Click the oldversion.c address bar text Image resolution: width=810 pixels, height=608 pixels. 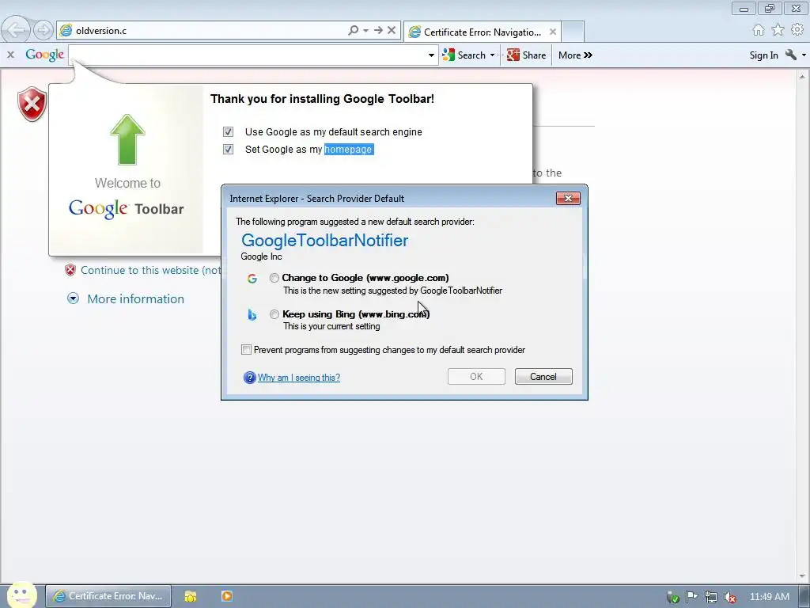(101, 31)
